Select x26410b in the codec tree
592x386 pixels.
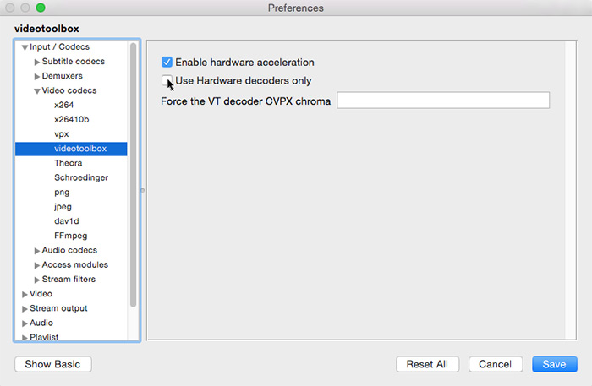[x=71, y=119]
